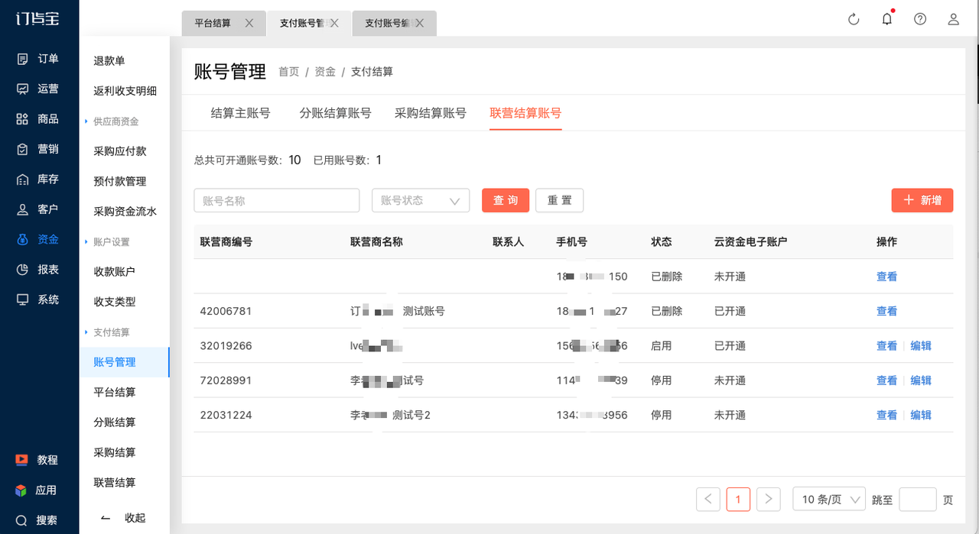Open the 搜索 search icon
The image size is (979, 534).
[x=22, y=520]
